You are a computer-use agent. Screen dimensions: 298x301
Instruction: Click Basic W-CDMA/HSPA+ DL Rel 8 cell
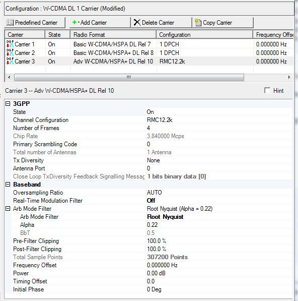tap(113, 53)
